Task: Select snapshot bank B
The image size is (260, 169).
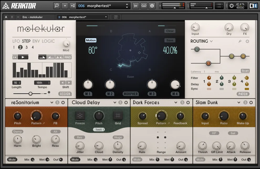Action: pyautogui.click(x=12, y=17)
